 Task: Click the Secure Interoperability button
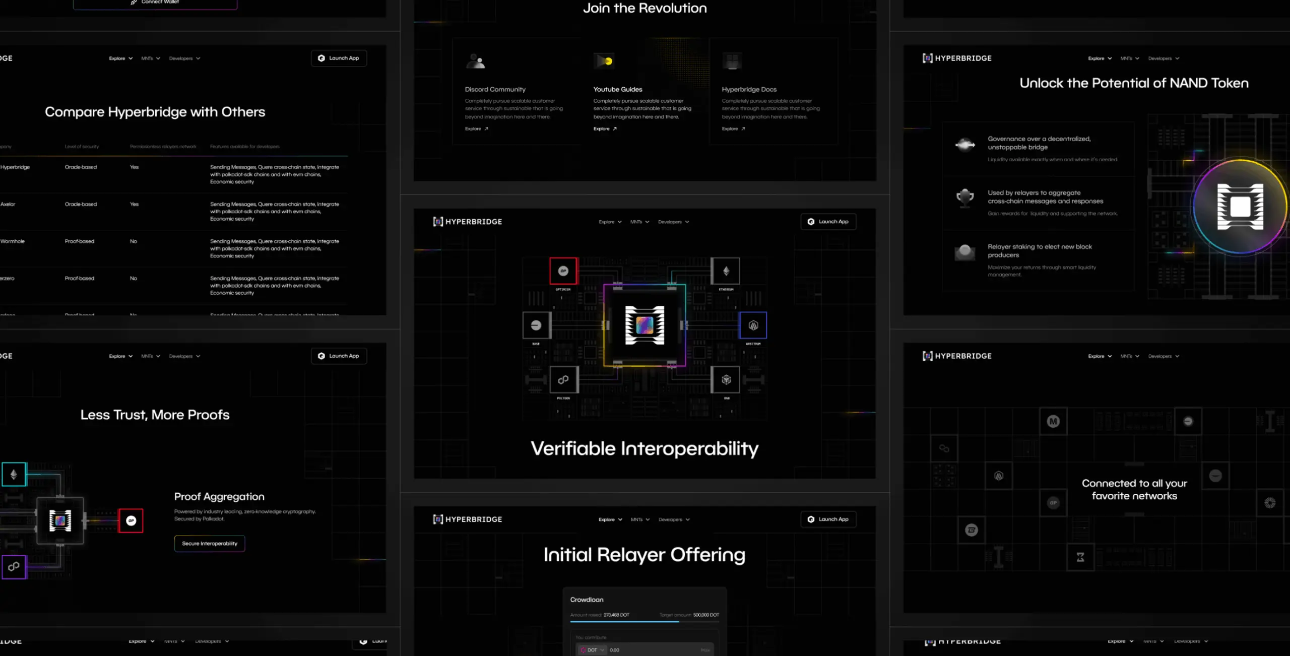[210, 544]
